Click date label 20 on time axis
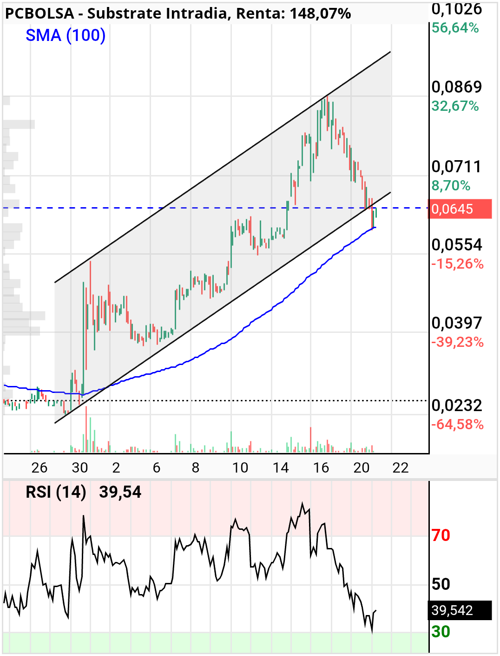 [x=362, y=467]
